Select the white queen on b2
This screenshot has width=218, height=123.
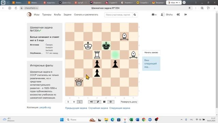pyautogui.click(x=79, y=82)
